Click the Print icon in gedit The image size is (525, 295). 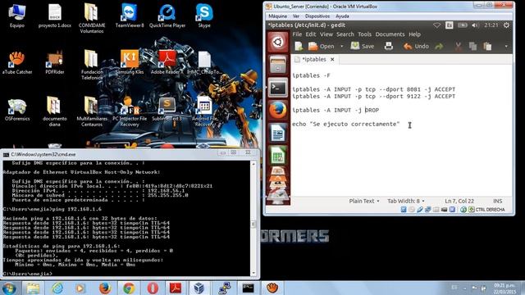coord(388,46)
